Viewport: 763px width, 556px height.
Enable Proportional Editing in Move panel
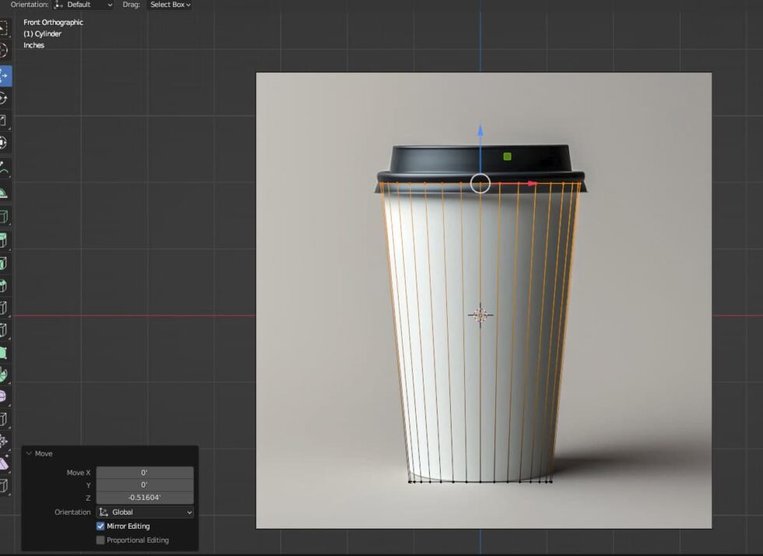[x=100, y=540]
